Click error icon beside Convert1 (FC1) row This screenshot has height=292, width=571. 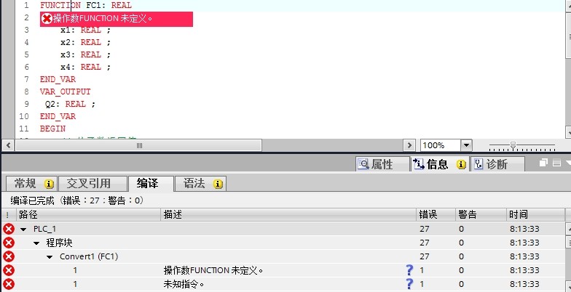[9, 256]
